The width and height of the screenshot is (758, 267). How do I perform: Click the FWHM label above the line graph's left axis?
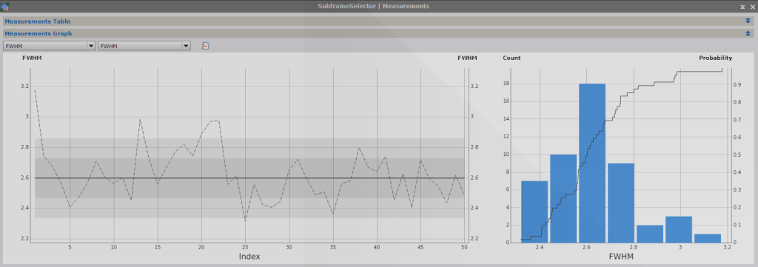pos(32,58)
